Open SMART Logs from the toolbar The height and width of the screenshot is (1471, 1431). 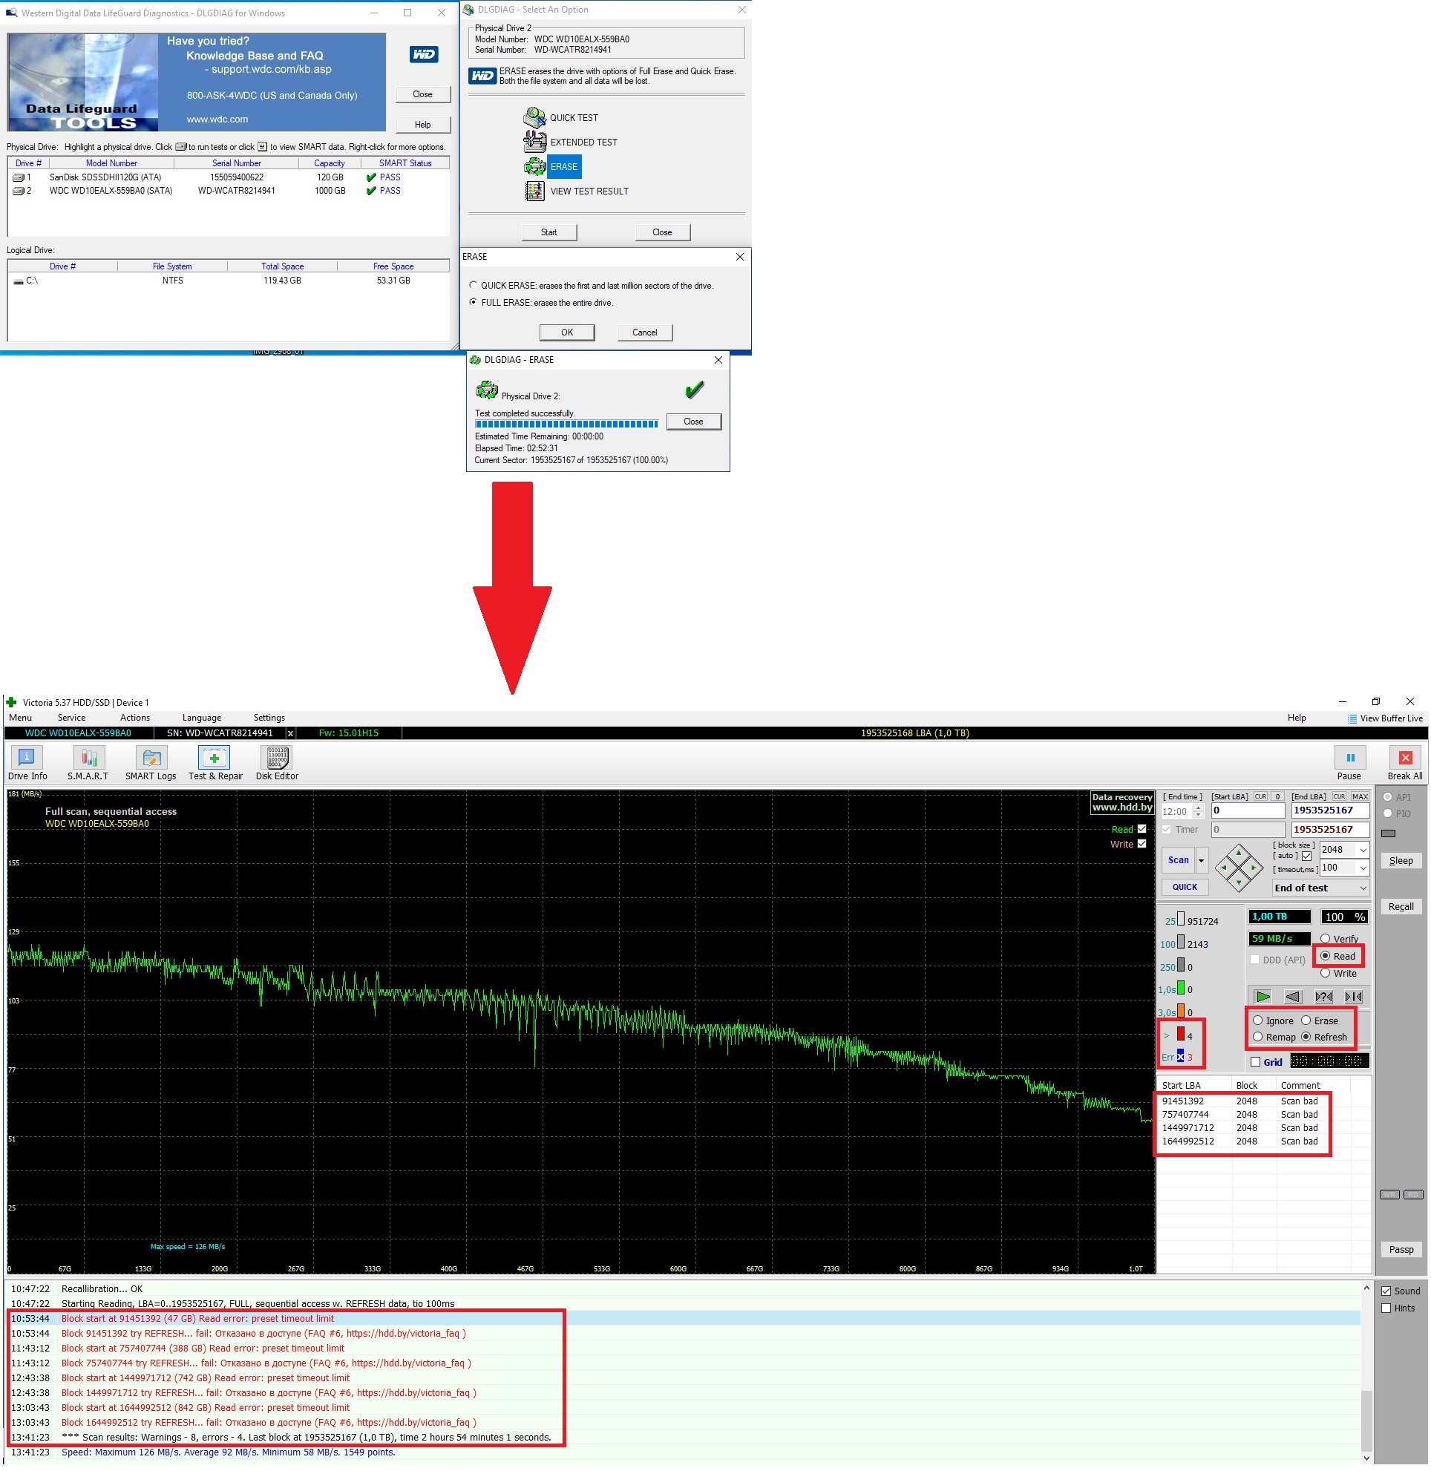click(x=151, y=758)
